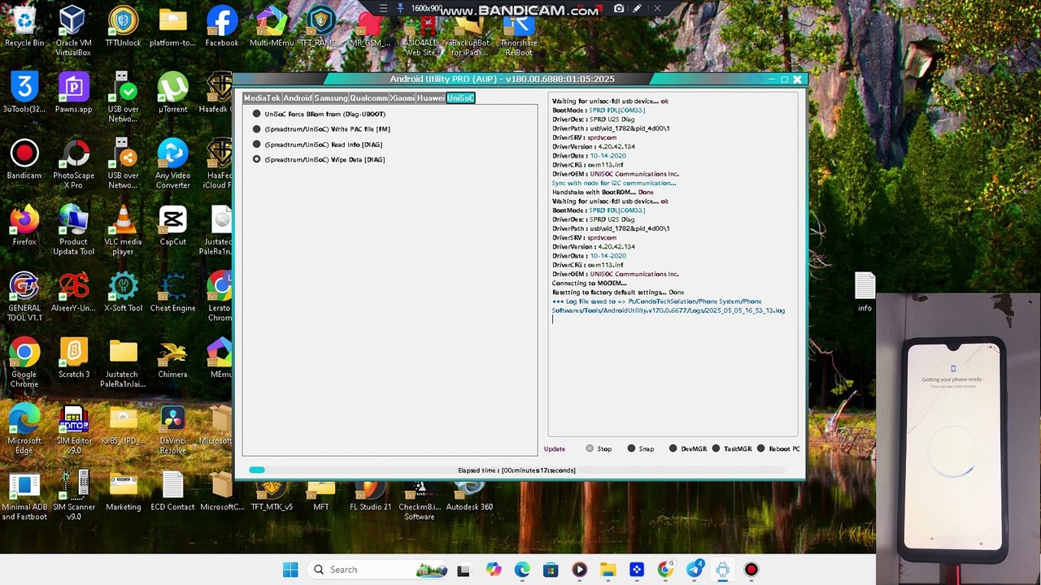Viewport: 1041px width, 585px height.
Task: Click the log file saved path text
Action: tap(669, 306)
